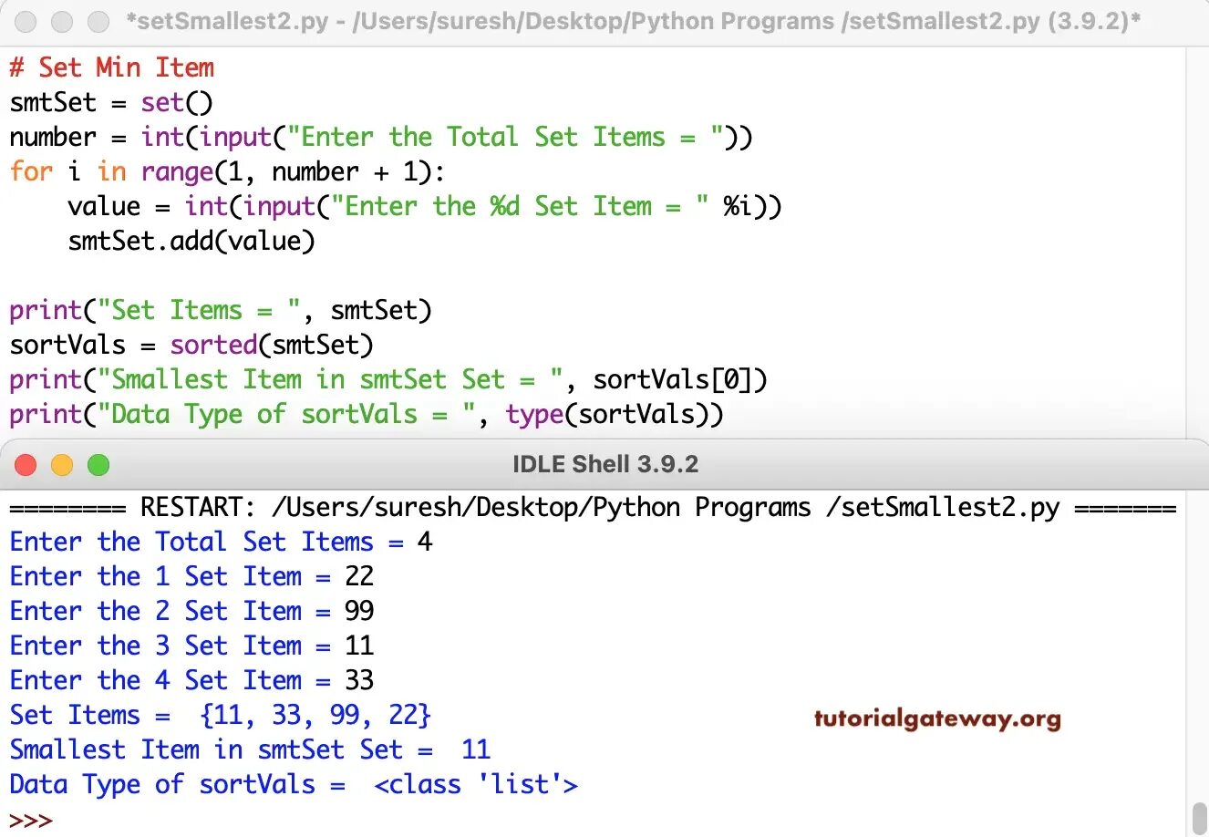Click the '# Set Min Item' comment line
1209x837 pixels.
(x=112, y=67)
